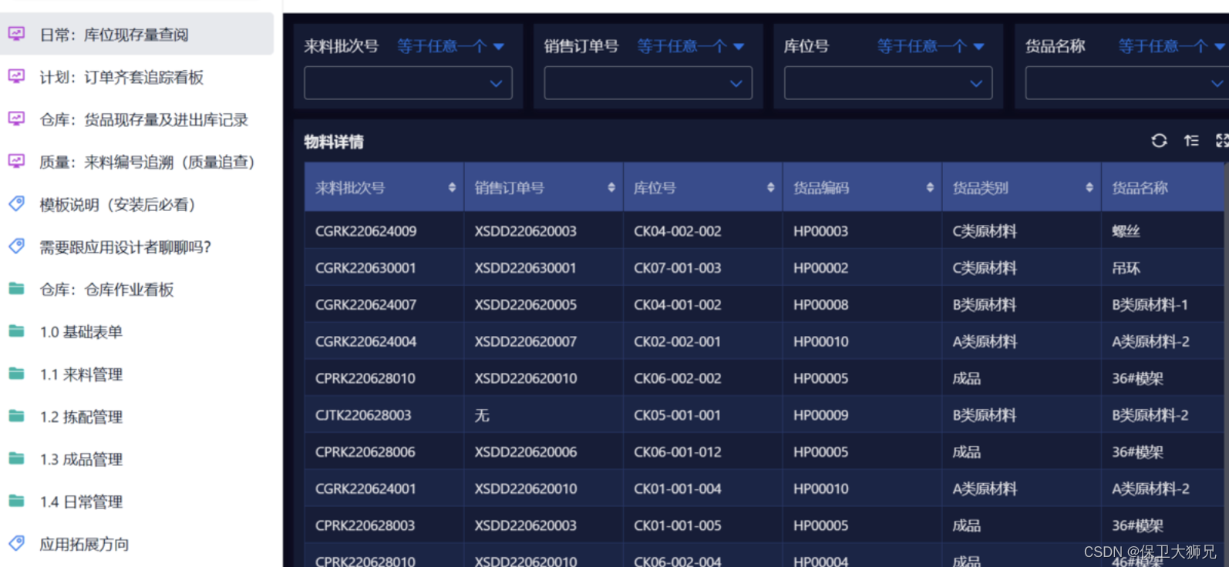
Task: Open 等于任意一个 condition for 货品名称
Action: (x=1172, y=46)
